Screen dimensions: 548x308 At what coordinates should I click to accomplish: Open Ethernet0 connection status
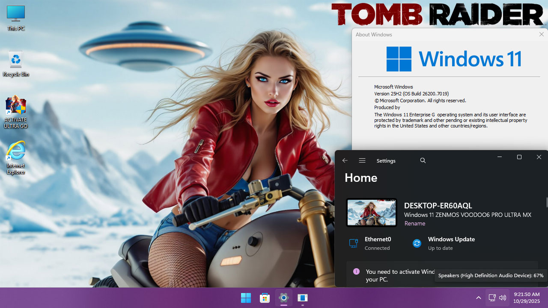tap(369, 243)
